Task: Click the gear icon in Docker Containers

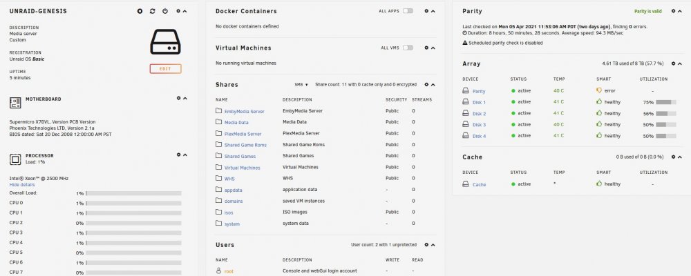Action: click(426, 11)
